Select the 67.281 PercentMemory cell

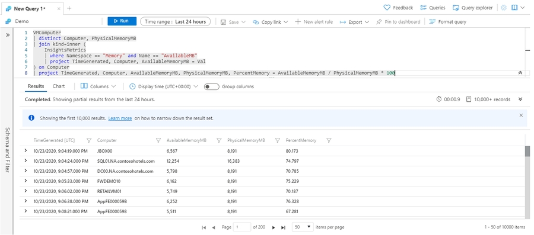(292, 211)
